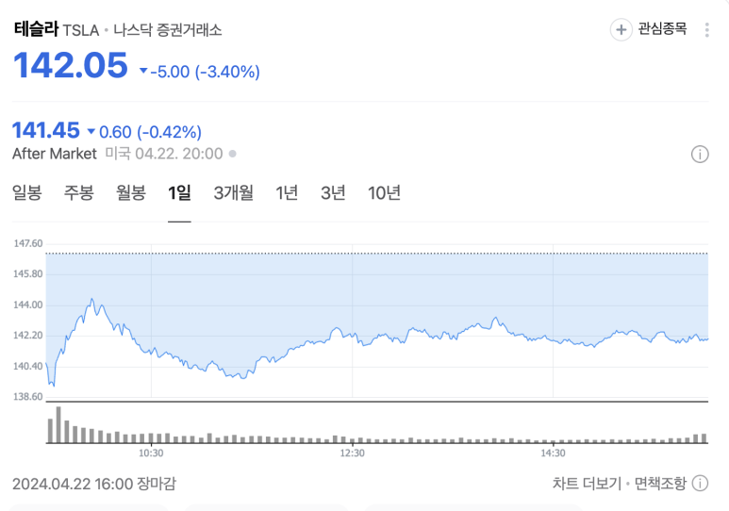Click the 142.20 price axis label
The width and height of the screenshot is (729, 511).
click(28, 336)
